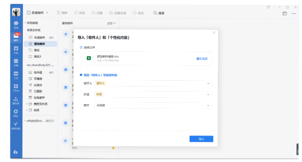
Task: Open the 文档 (Docs) sidebar icon
Action: (x=16, y=50)
